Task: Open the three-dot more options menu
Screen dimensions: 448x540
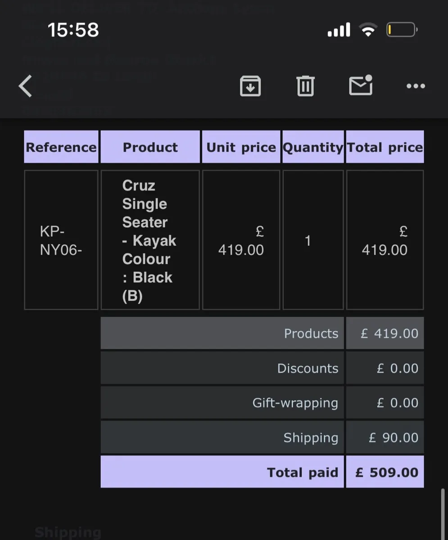Action: 416,86
